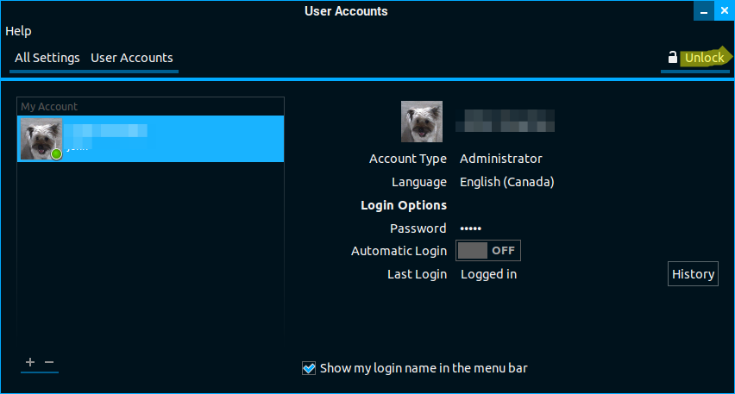The height and width of the screenshot is (394, 735).
Task: Minimize the User Accounts window
Action: [704, 11]
